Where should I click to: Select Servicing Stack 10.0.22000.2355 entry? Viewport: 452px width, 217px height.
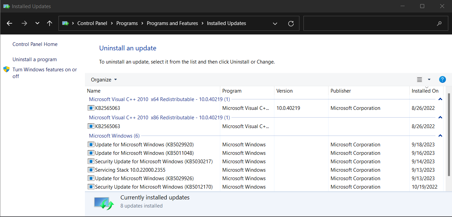[130, 170]
